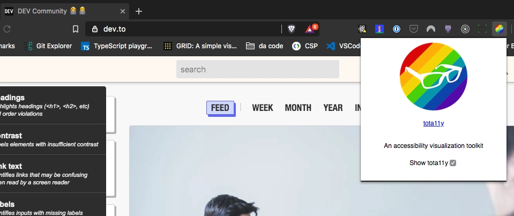Open the da code bookmarks folder

point(265,46)
